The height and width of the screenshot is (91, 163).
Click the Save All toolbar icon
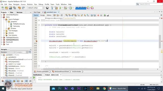click(x=15, y=8)
